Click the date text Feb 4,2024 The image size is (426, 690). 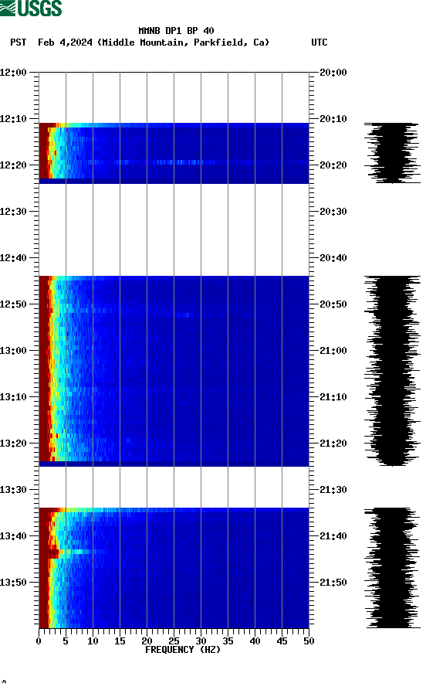coord(65,42)
